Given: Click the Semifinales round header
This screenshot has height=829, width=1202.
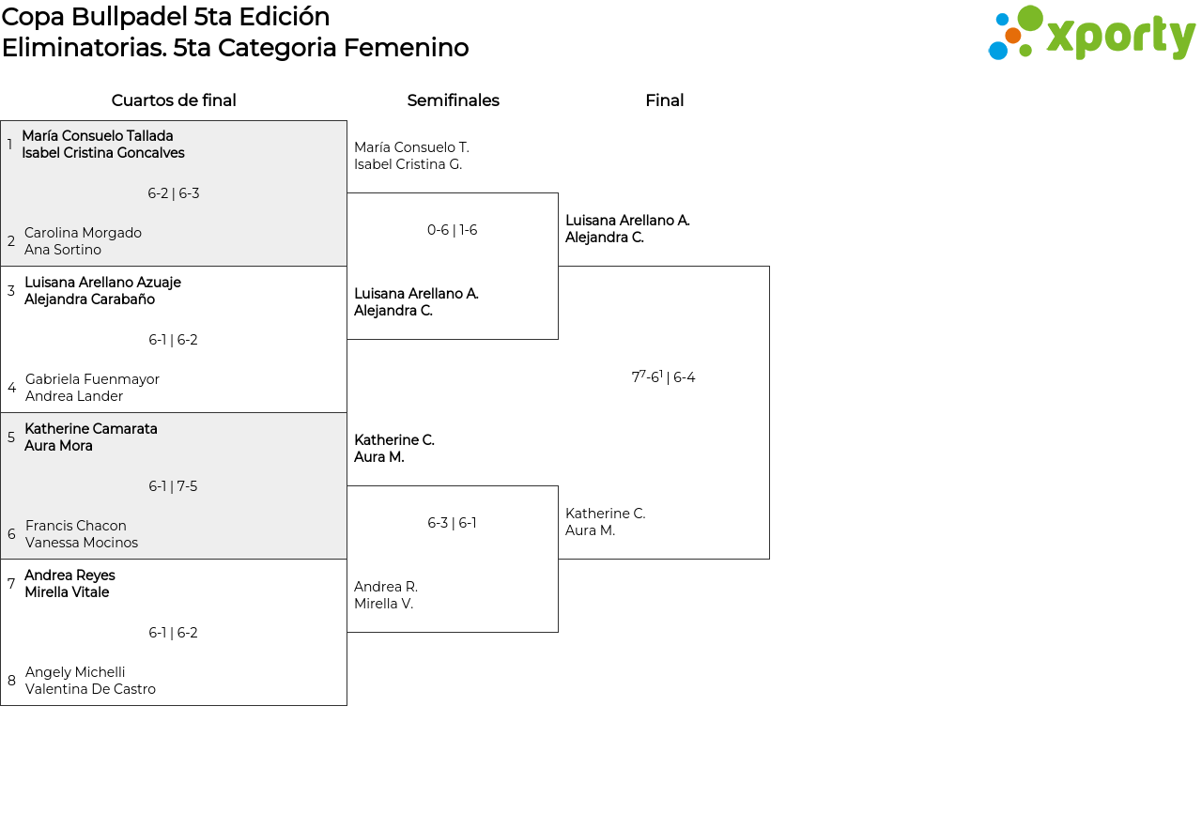Looking at the screenshot, I should pyautogui.click(x=453, y=100).
